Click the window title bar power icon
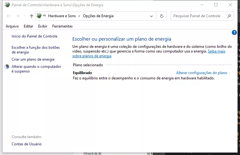 (7, 5)
